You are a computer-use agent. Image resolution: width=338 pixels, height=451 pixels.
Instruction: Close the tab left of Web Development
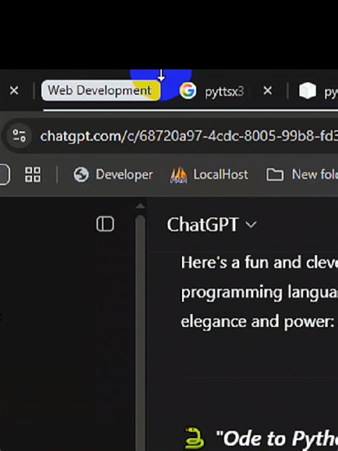14,91
